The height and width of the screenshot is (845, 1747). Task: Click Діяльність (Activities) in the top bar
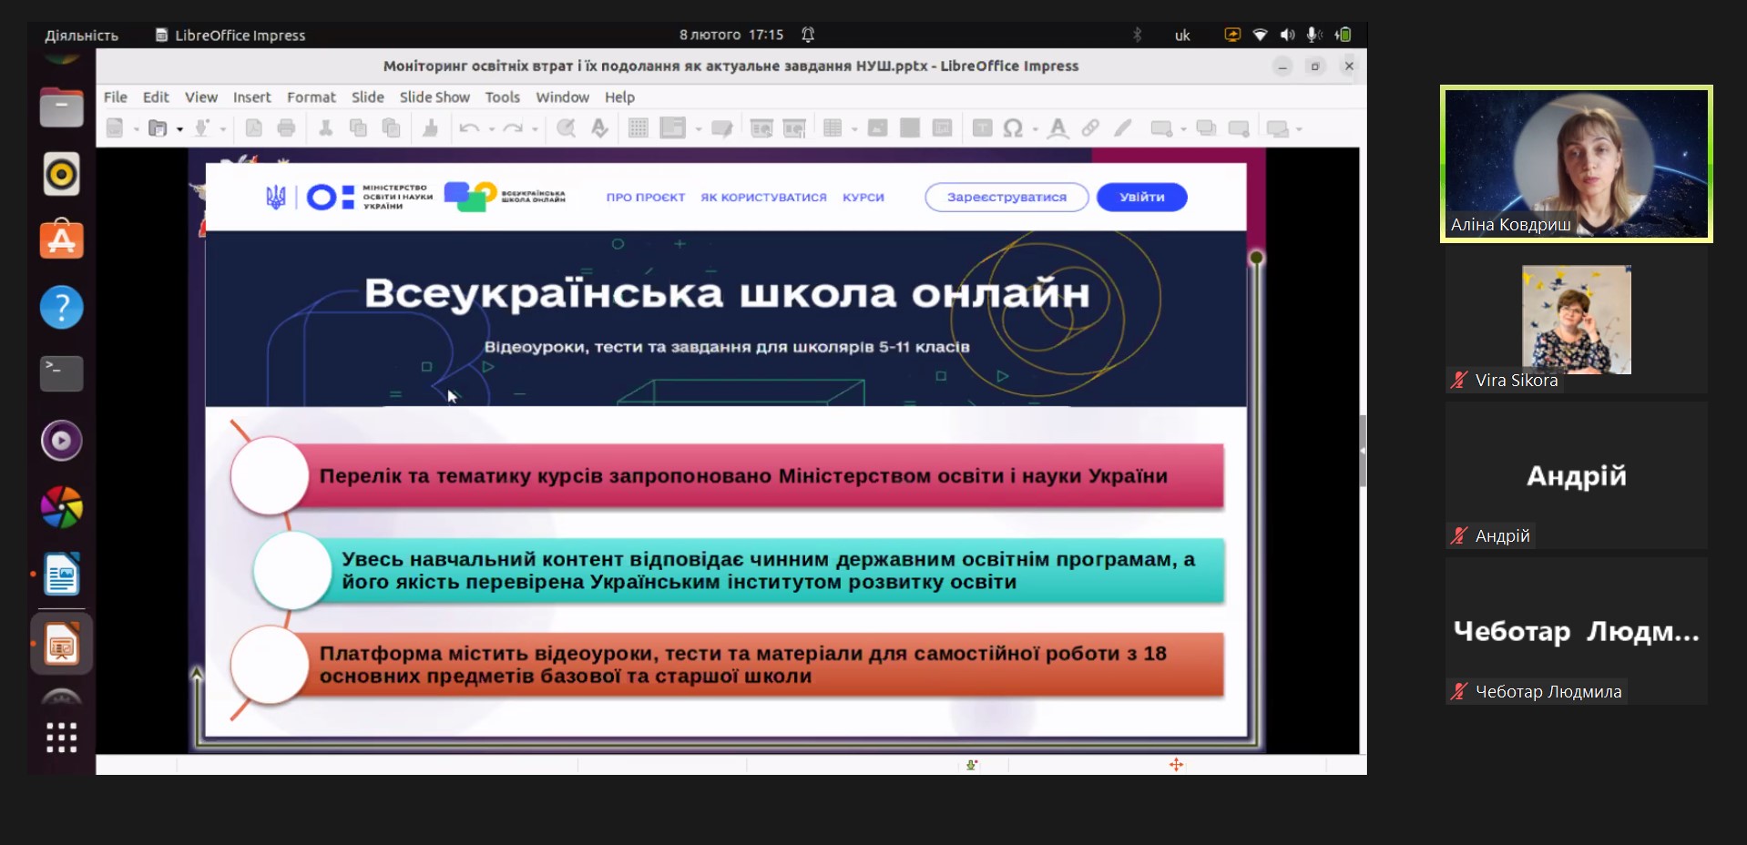81,36
